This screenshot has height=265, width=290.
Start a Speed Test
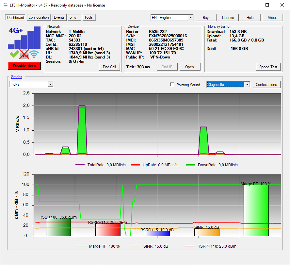[268, 67]
